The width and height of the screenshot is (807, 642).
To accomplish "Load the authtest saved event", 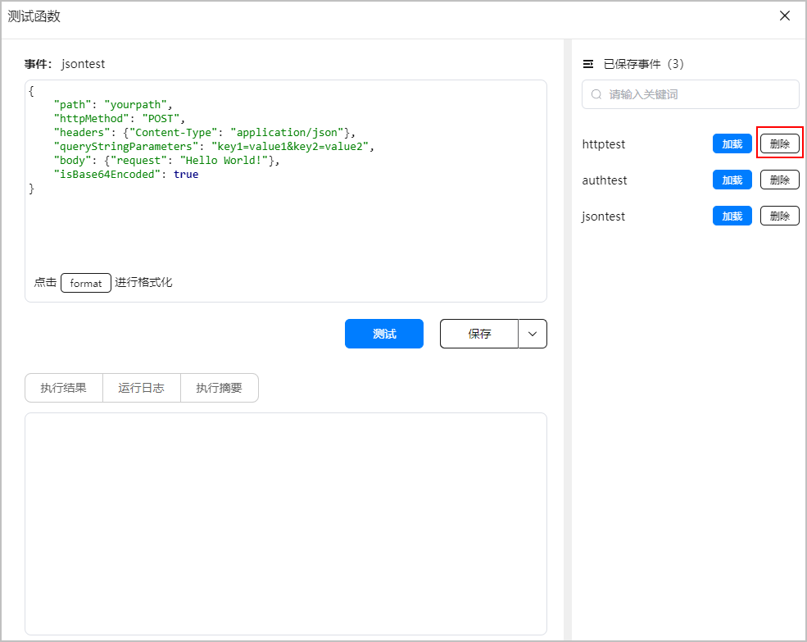I will pyautogui.click(x=732, y=180).
